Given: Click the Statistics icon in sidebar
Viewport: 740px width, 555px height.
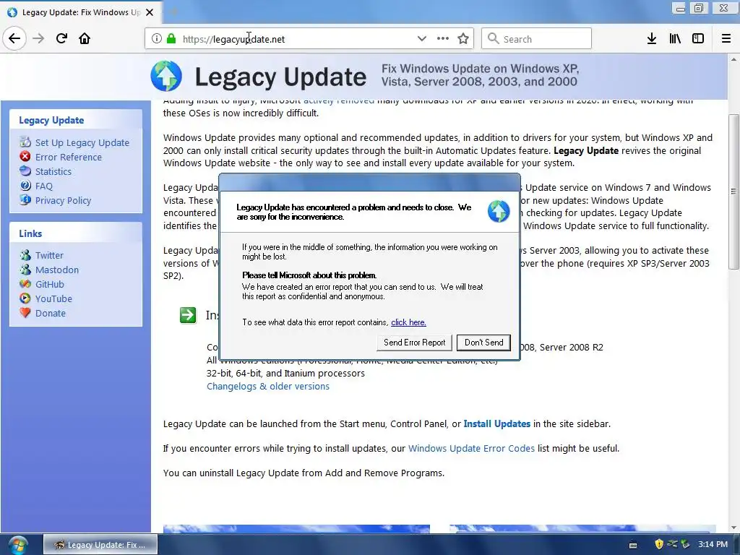Looking at the screenshot, I should [x=25, y=171].
